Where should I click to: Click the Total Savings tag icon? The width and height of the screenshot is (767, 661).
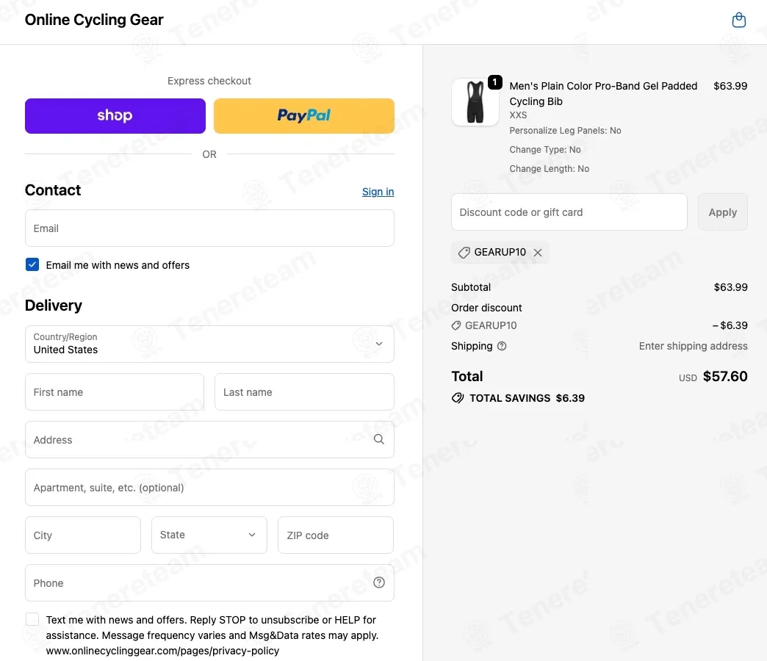coord(458,398)
